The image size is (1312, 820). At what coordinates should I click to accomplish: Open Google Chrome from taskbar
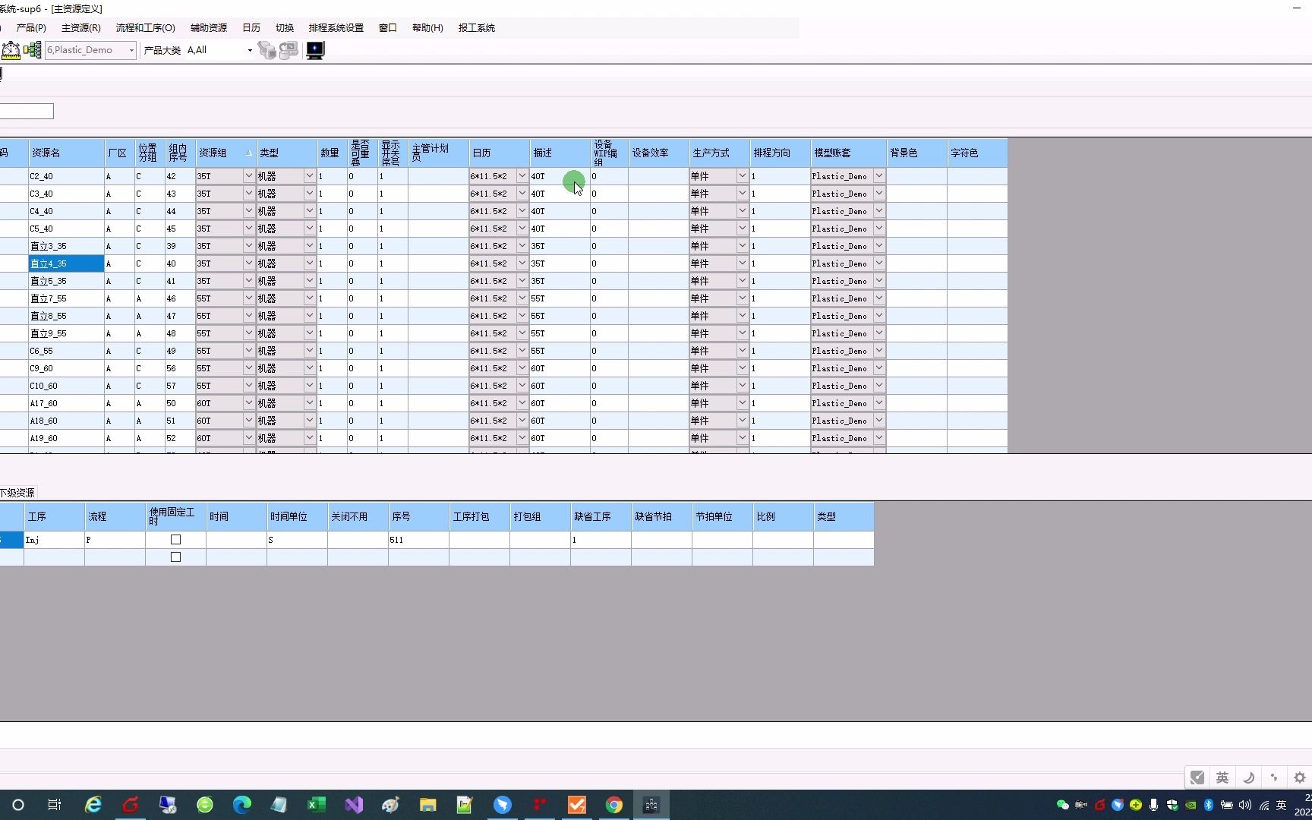613,805
